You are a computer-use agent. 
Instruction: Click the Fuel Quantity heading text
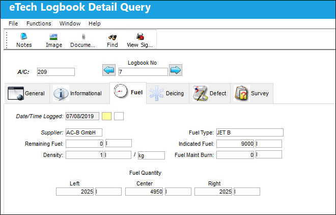pos(145,173)
